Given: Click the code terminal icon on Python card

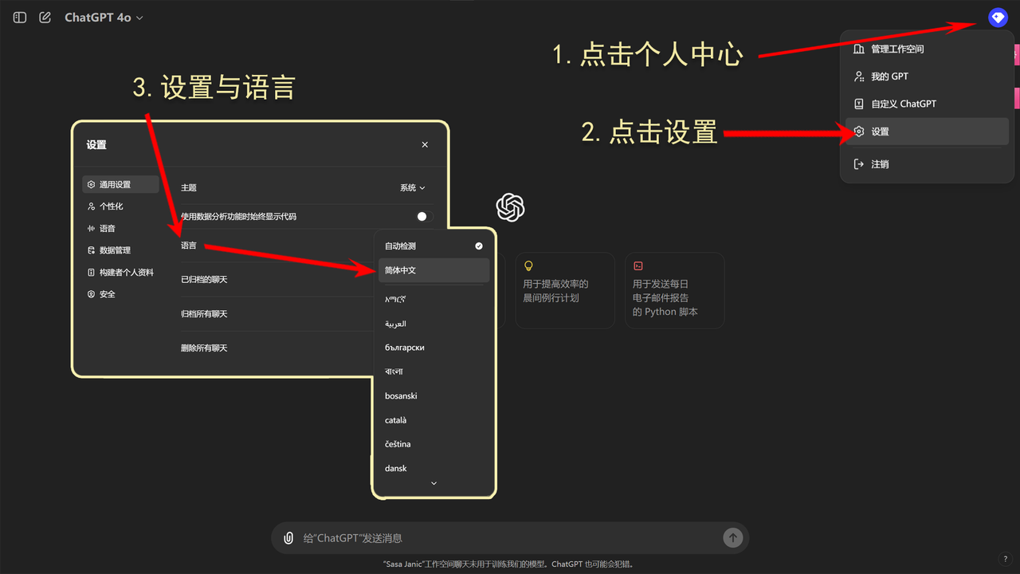Looking at the screenshot, I should click(638, 266).
